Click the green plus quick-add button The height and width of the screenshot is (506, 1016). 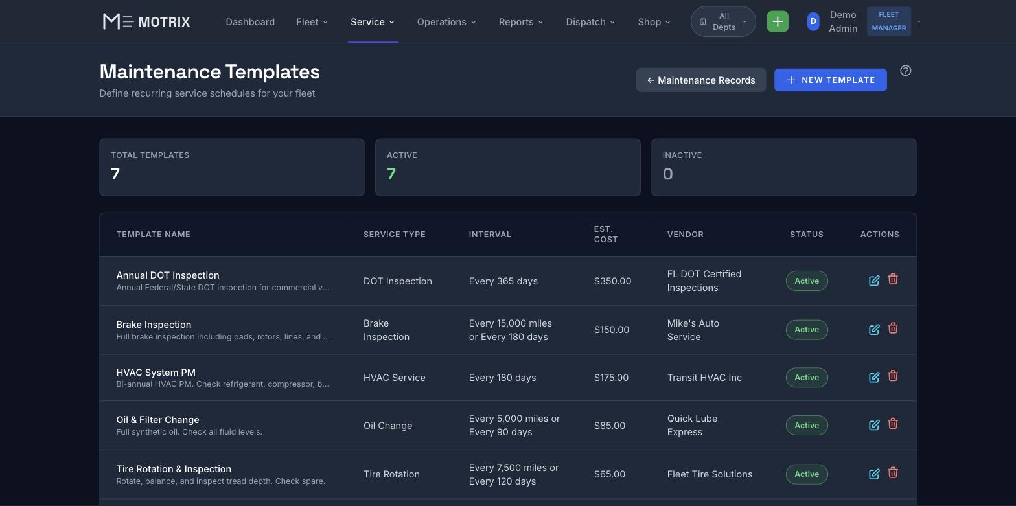(778, 21)
